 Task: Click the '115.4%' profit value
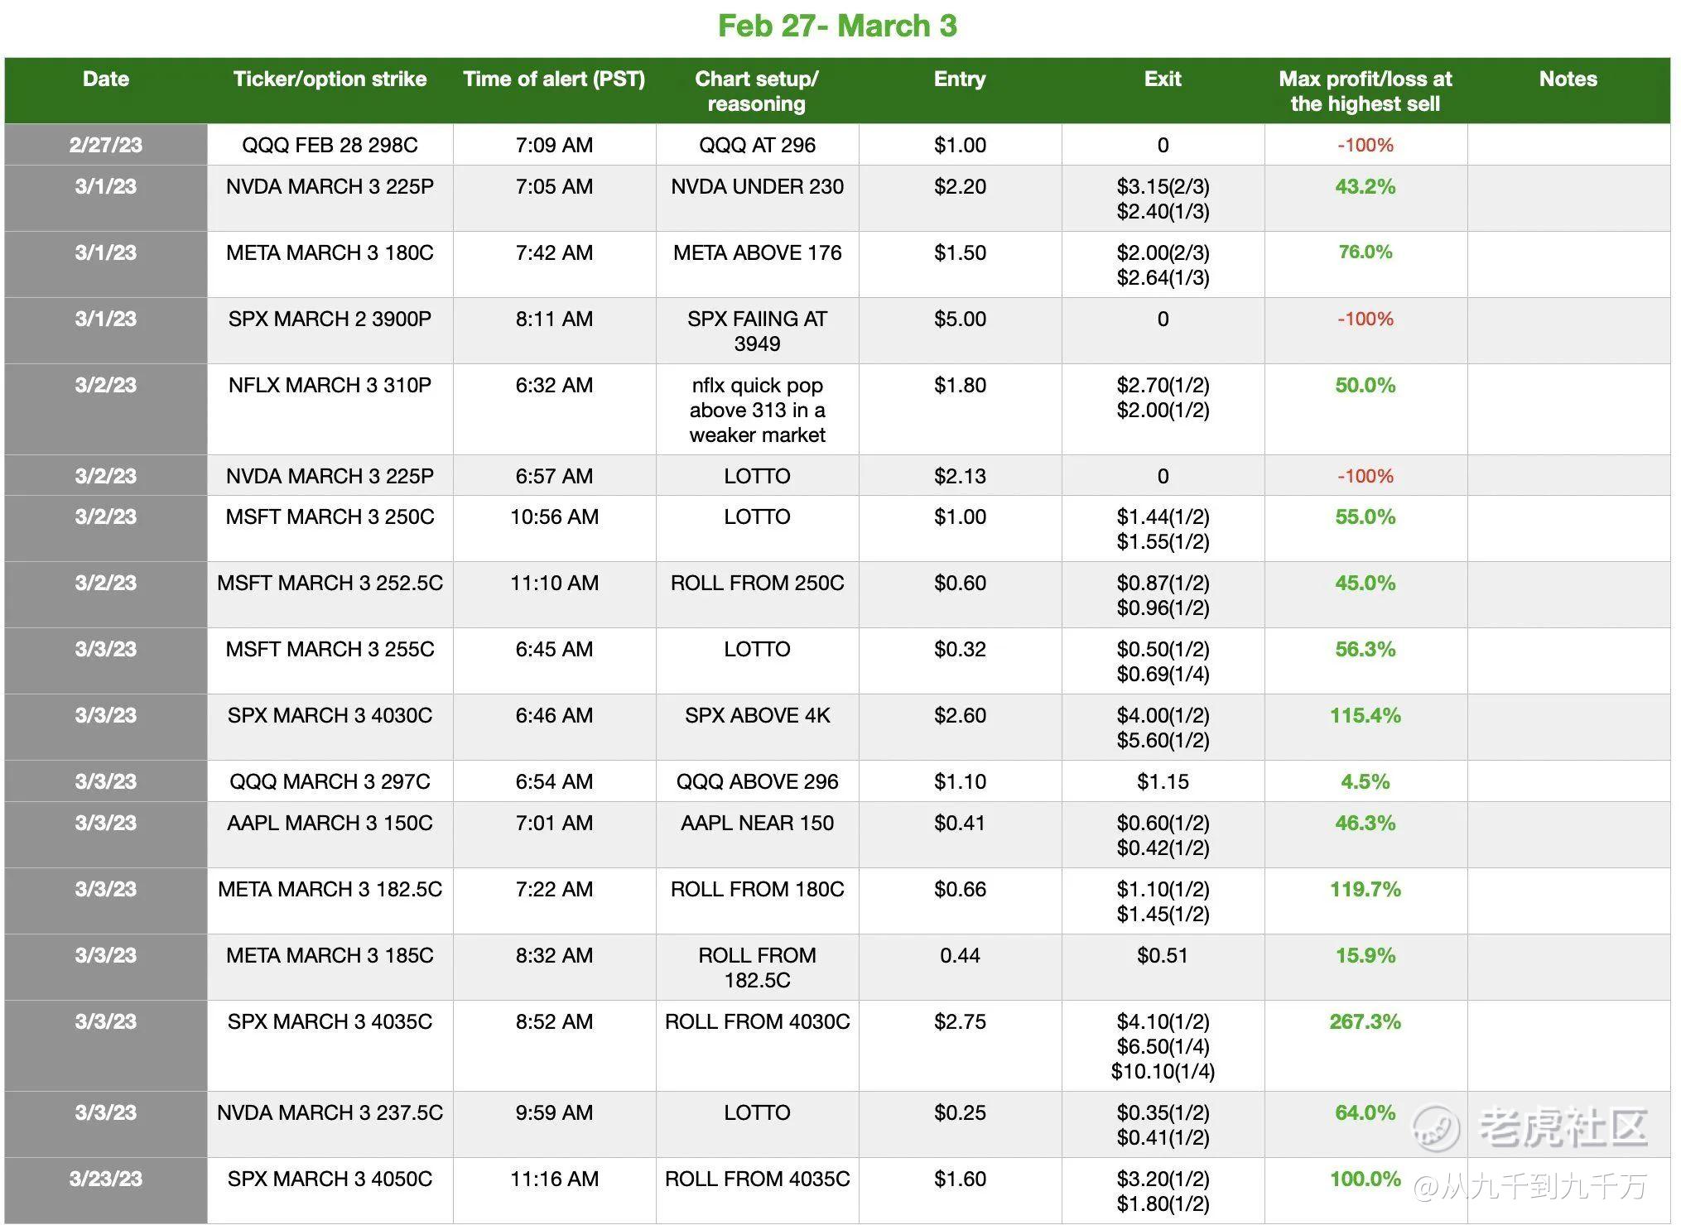[x=1366, y=716]
